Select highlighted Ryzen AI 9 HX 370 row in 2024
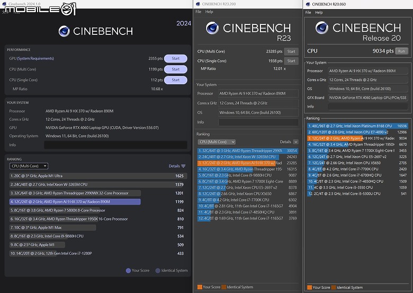Screen dimensions: 413x293 pos(98,202)
